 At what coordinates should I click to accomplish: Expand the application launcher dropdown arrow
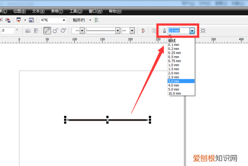pyautogui.click(x=25, y=20)
